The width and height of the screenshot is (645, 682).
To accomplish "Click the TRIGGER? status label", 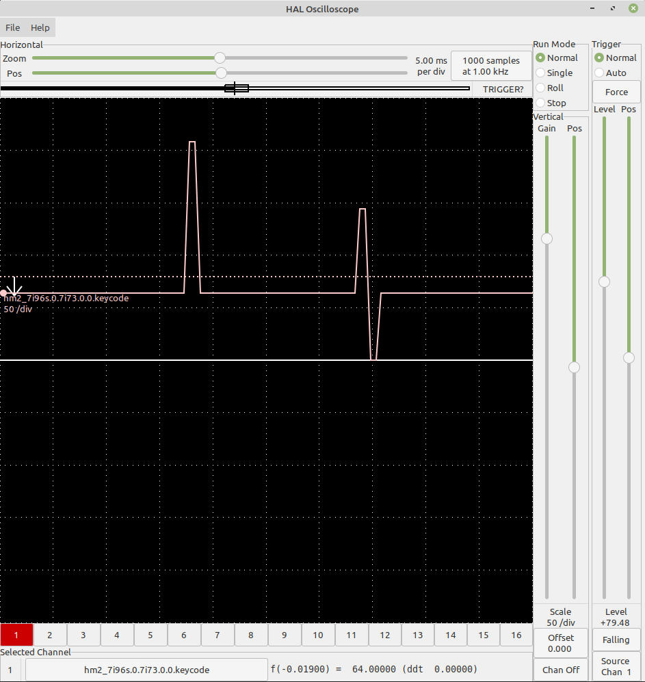I will (503, 89).
